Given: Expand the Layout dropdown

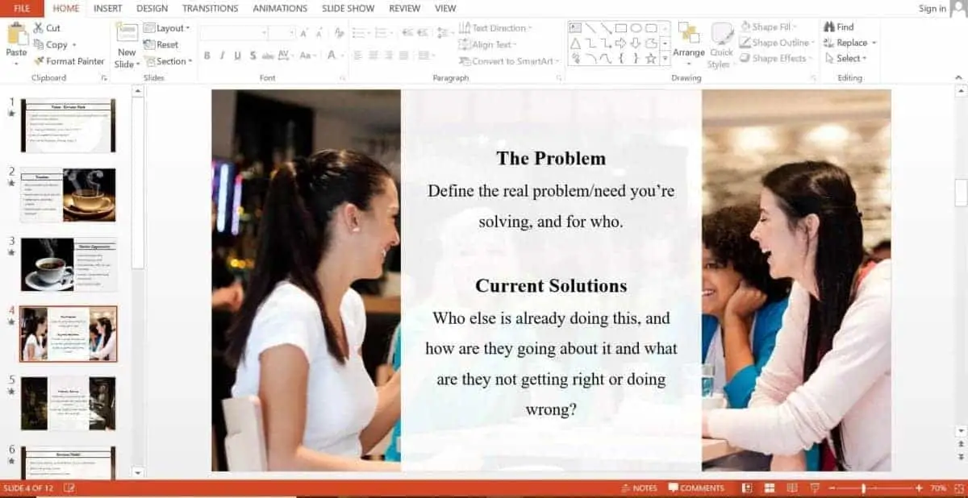Looking at the screenshot, I should click(168, 28).
